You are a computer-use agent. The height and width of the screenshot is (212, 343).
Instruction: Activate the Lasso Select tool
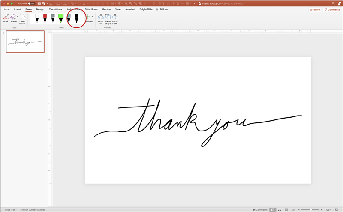pyautogui.click(x=22, y=19)
